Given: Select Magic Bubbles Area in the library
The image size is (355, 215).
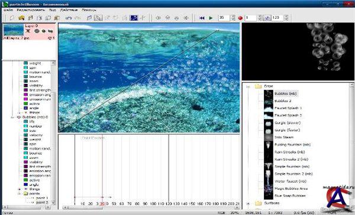Looking at the screenshot, I should click(291, 188).
